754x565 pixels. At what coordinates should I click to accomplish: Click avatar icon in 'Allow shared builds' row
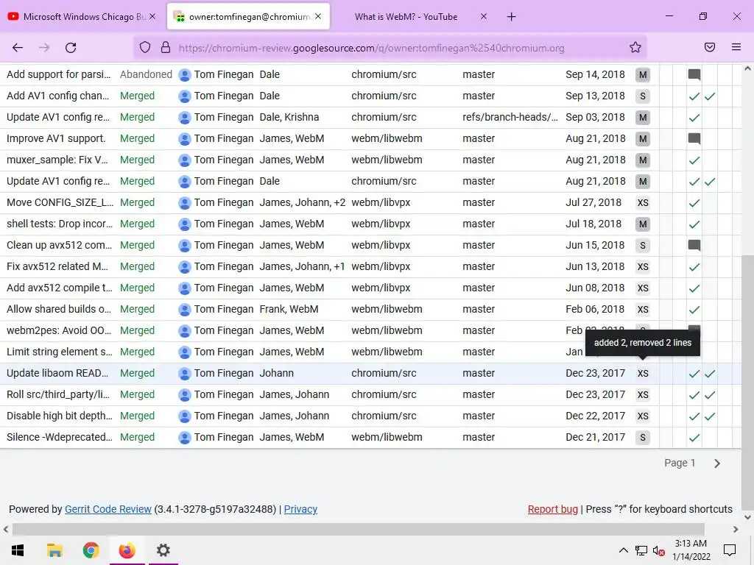click(x=185, y=310)
